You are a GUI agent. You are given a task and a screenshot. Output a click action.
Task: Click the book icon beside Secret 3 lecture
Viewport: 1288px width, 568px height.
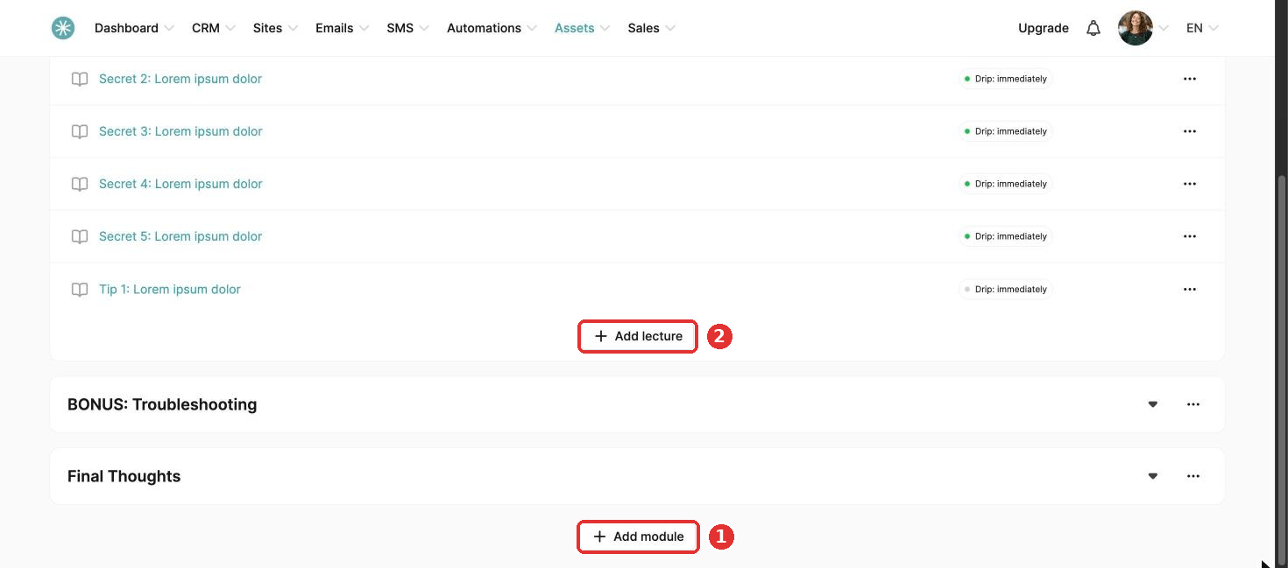coord(80,131)
